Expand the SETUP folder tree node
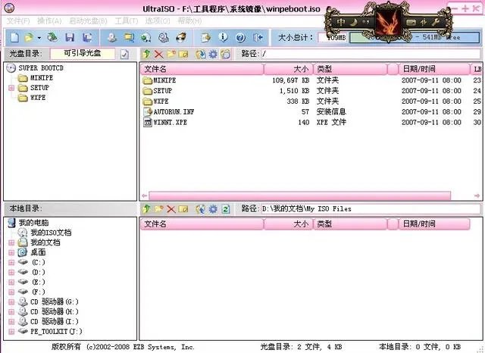485x353 pixels. pos(11,88)
